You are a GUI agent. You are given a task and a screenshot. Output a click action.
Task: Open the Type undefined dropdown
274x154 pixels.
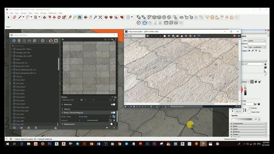click(x=257, y=47)
